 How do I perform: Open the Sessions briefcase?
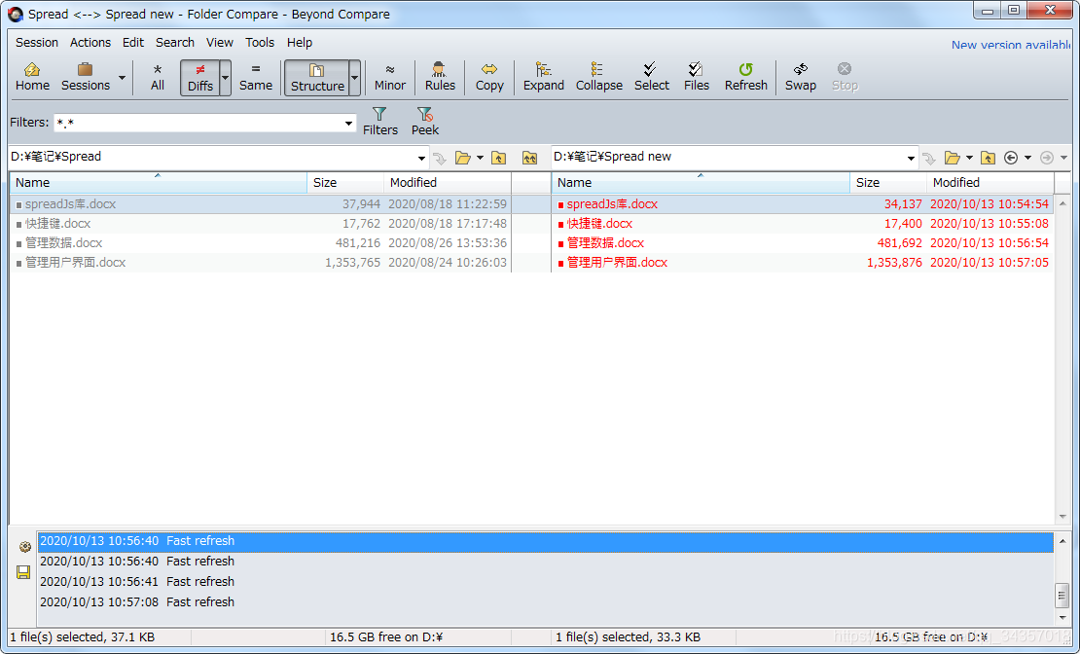(86, 77)
